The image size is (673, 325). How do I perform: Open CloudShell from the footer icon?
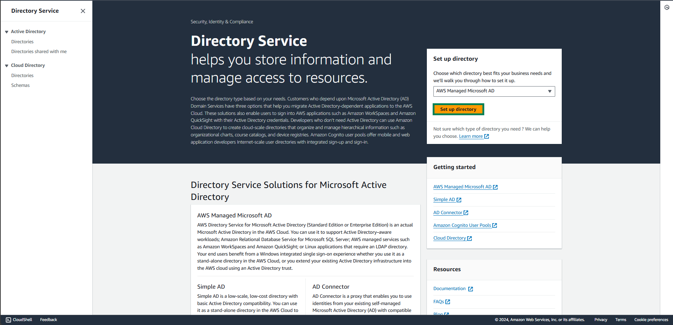pos(8,320)
